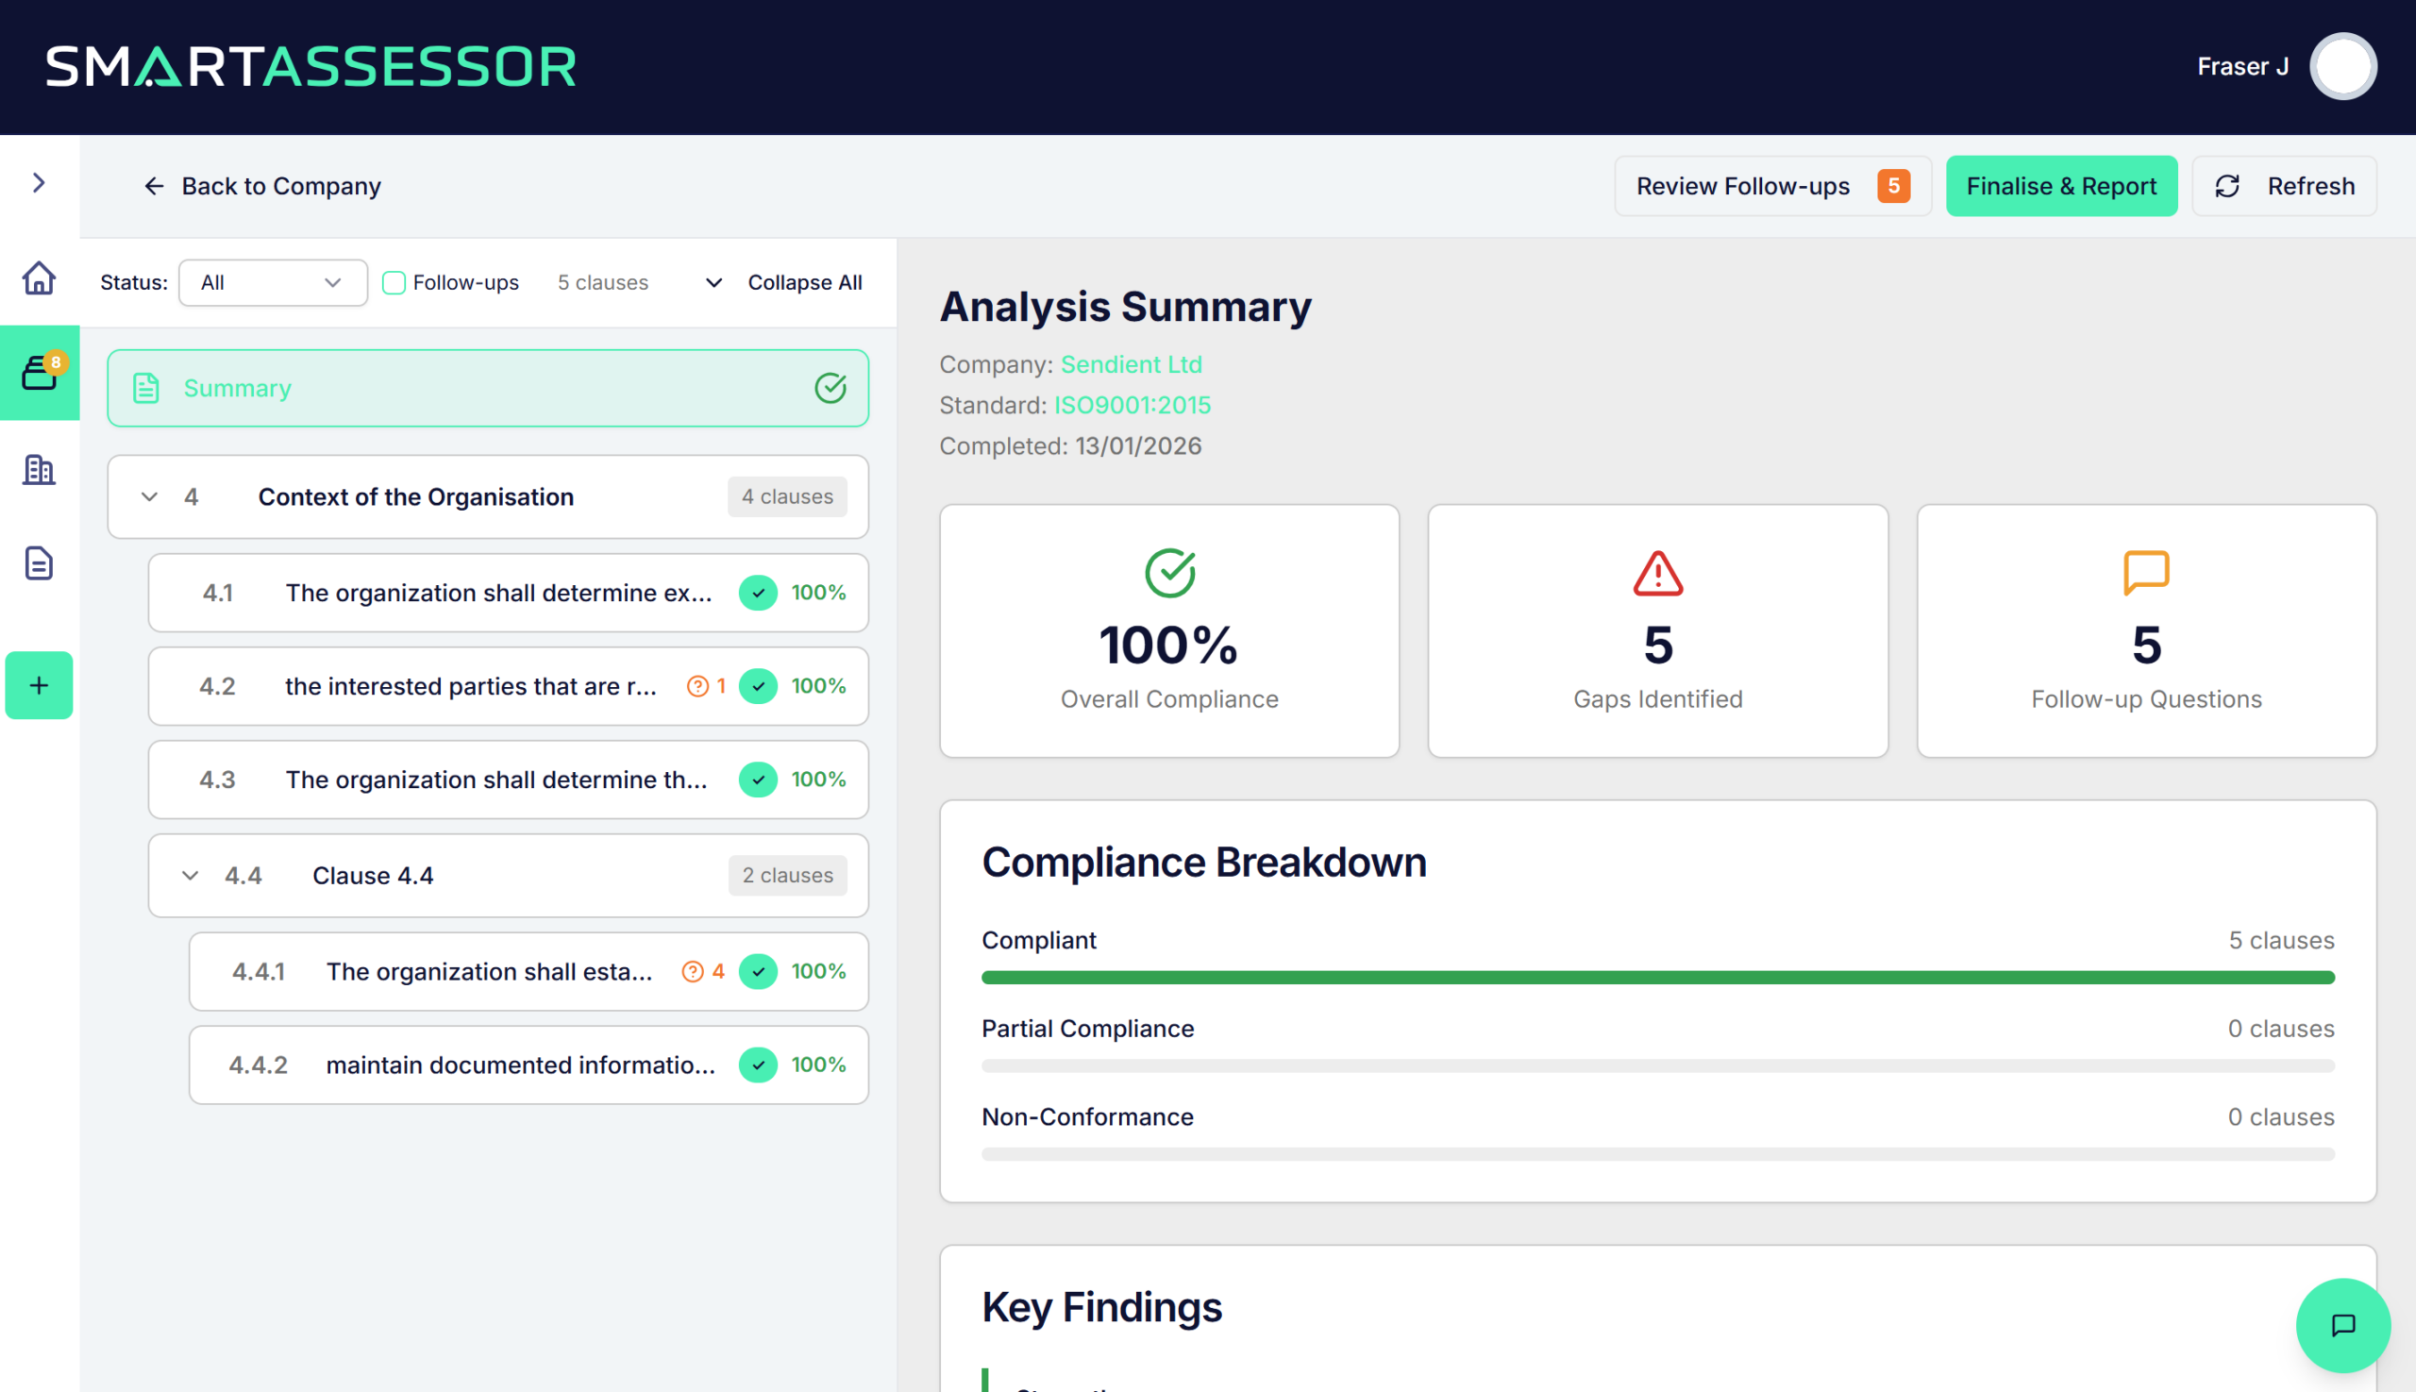Click the Sendient Ltd company link

coord(1130,364)
